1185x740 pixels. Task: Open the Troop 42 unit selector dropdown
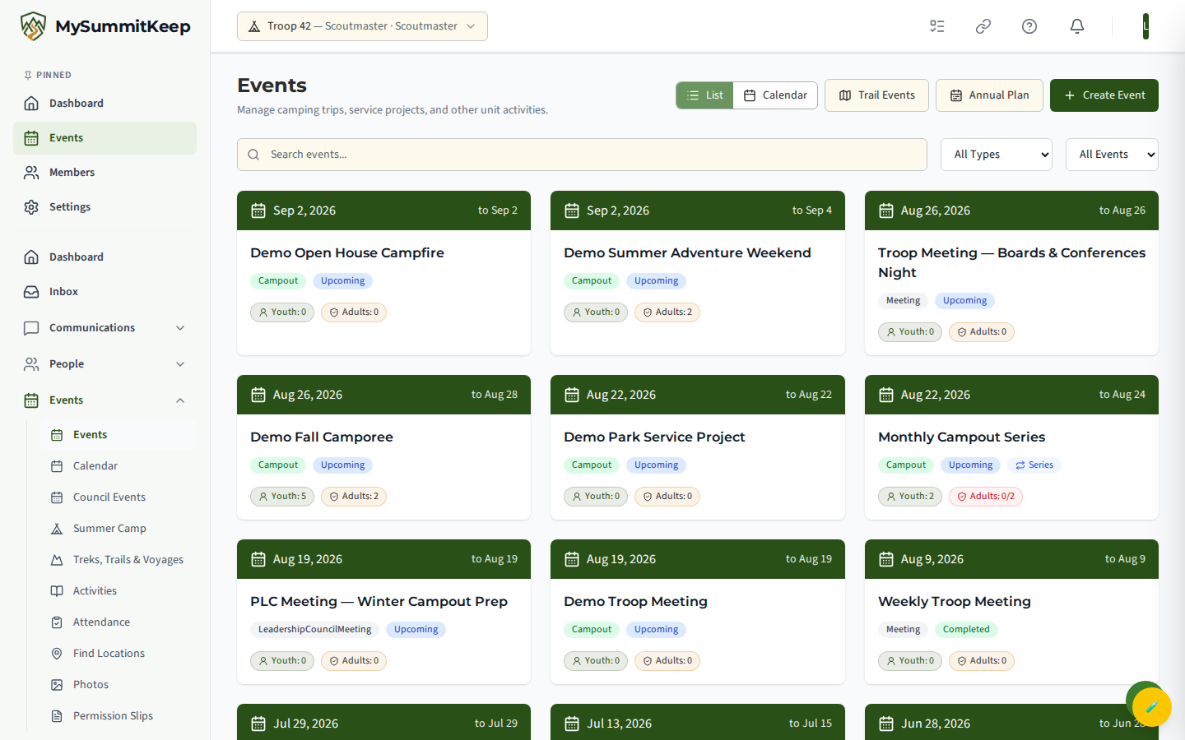pyautogui.click(x=362, y=26)
